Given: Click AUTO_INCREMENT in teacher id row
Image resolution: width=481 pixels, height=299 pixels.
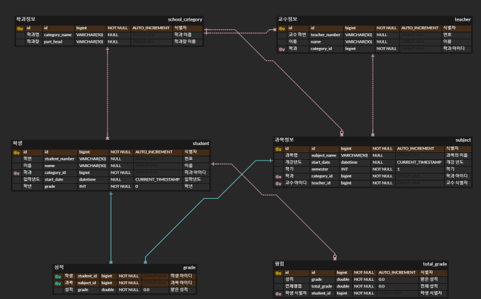Looking at the screenshot, I should (420, 28).
